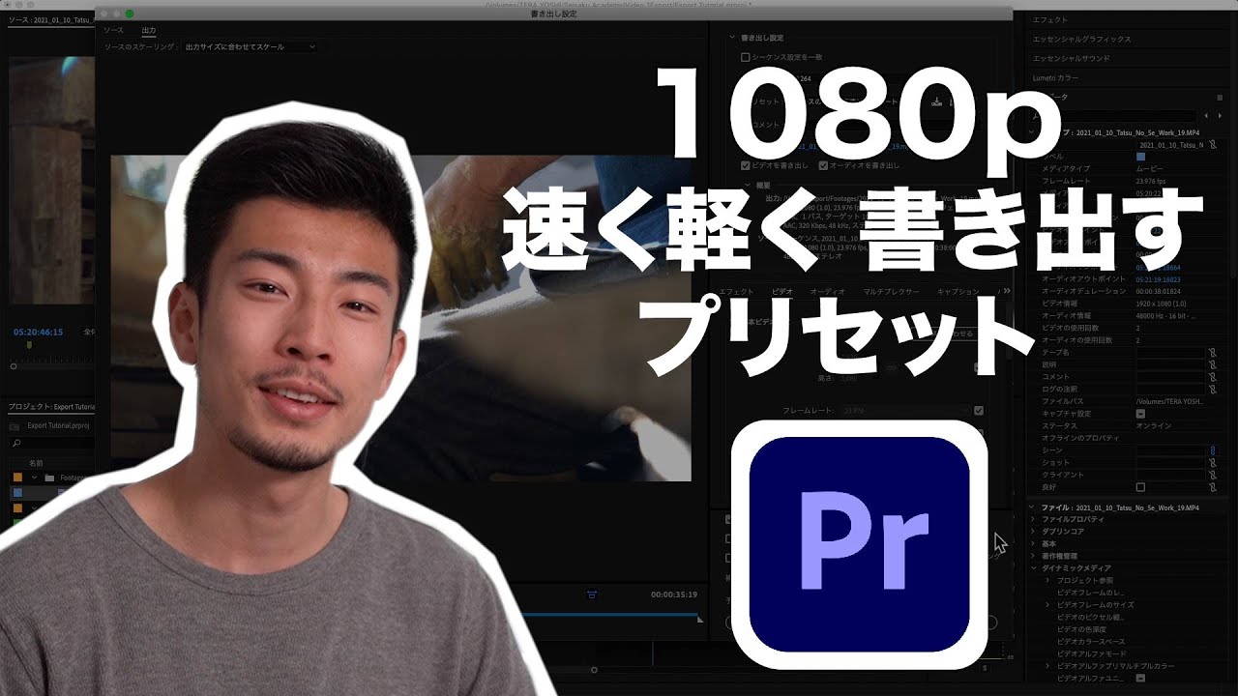Screen dimensions: 1238x696
Task: Toggle the フレームレート match-source checkbox
Action: pos(979,411)
